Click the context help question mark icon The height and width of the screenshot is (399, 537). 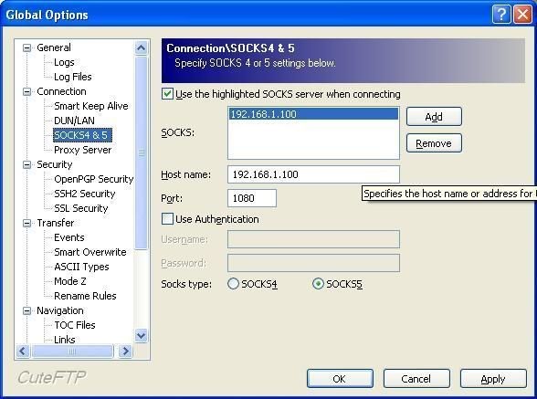tap(501, 15)
